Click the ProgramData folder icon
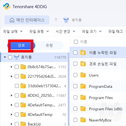This screenshot has width=126, height=126. pyautogui.click(x=83, y=86)
